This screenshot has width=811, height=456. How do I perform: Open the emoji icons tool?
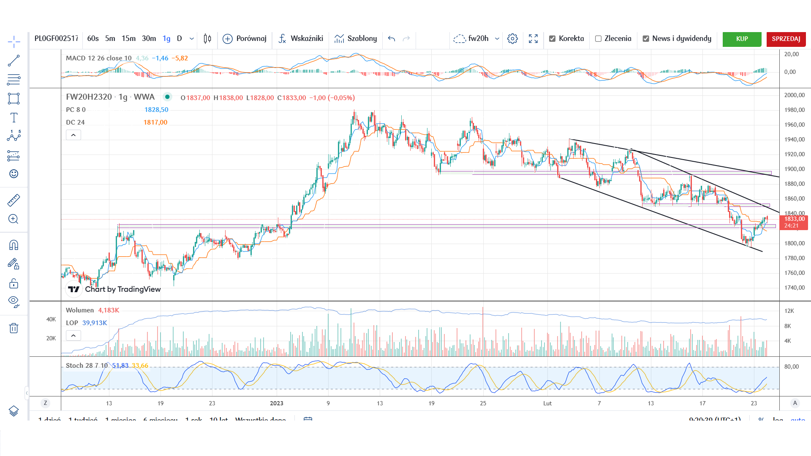[x=14, y=174]
